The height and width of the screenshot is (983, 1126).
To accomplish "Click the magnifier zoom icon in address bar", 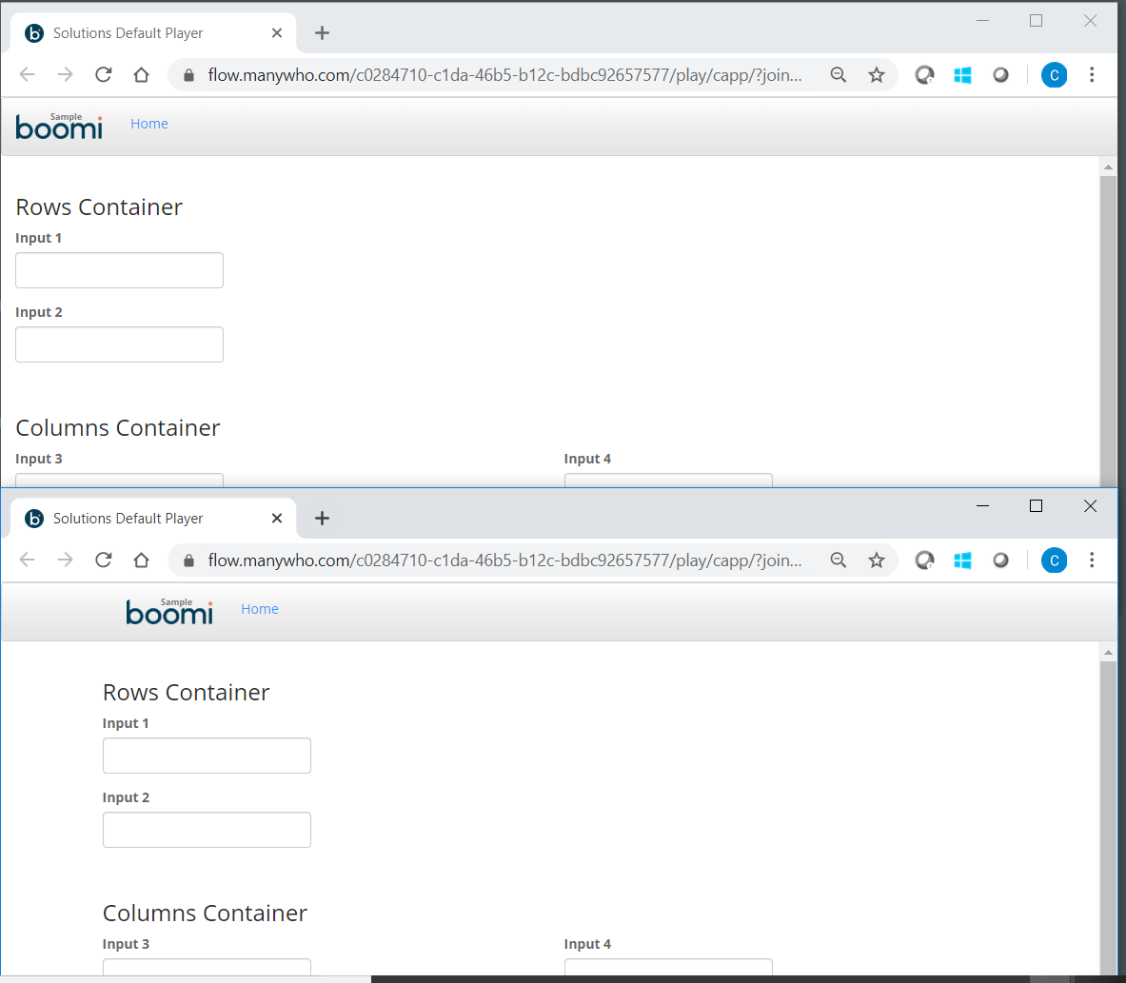I will tap(838, 560).
